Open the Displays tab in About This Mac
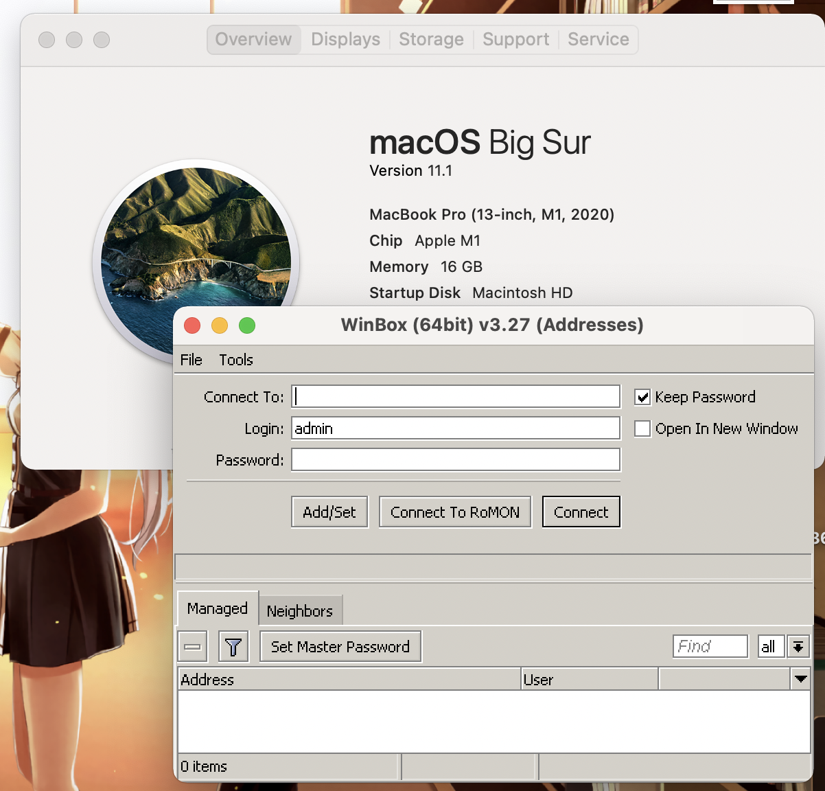 tap(345, 39)
